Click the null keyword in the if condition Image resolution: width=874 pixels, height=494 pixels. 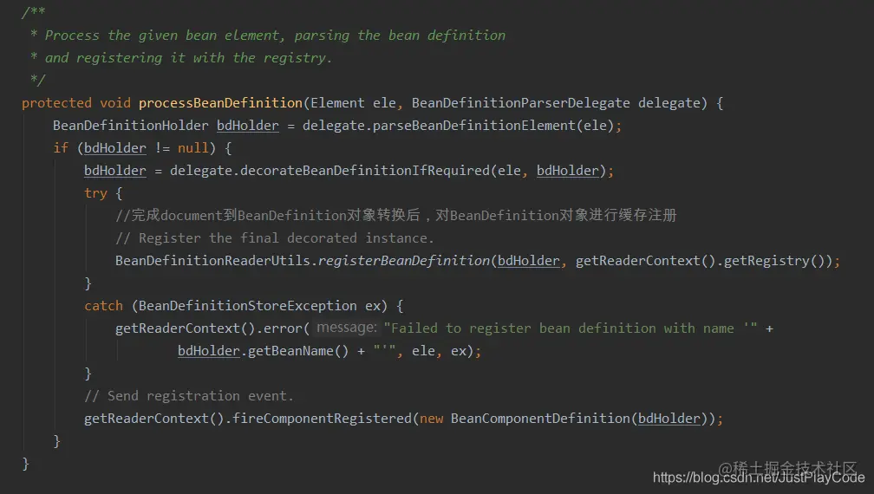(192, 148)
